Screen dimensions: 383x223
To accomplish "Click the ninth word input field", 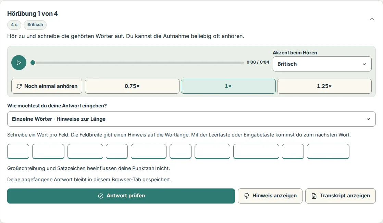I will (x=293, y=151).
